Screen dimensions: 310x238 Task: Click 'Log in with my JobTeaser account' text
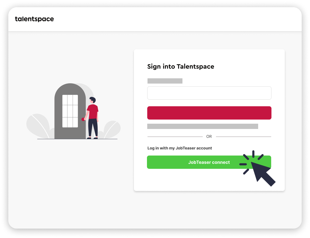click(x=179, y=148)
